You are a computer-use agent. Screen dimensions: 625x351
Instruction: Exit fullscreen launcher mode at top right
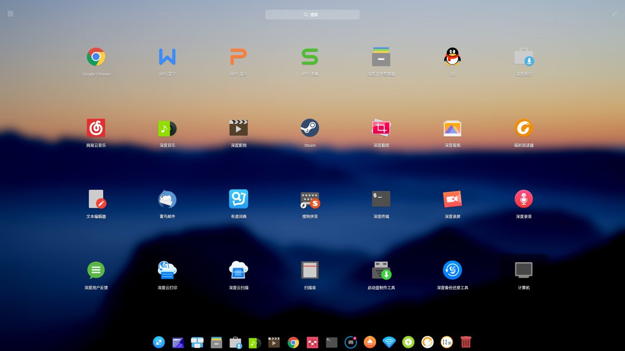pyautogui.click(x=615, y=14)
